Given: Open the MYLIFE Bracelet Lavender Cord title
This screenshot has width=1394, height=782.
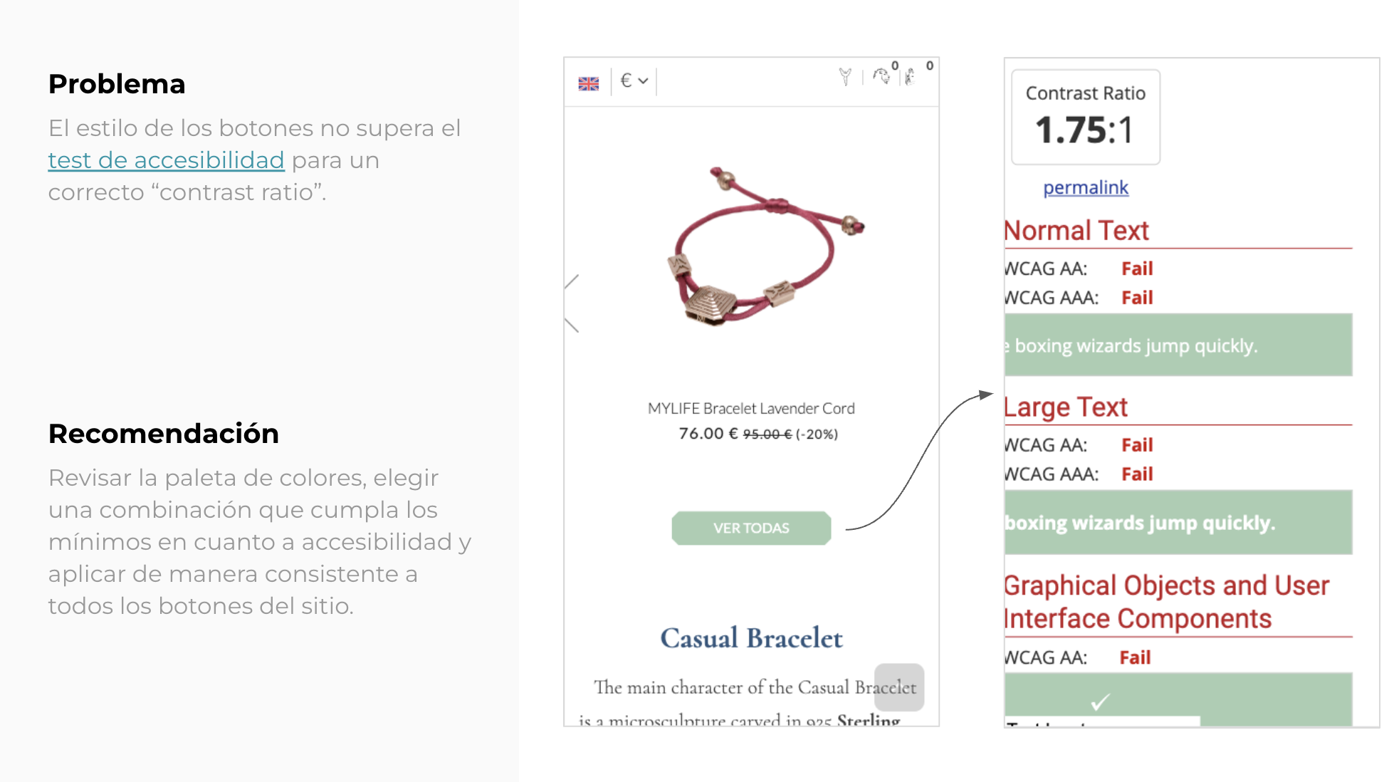Looking at the screenshot, I should point(751,409).
